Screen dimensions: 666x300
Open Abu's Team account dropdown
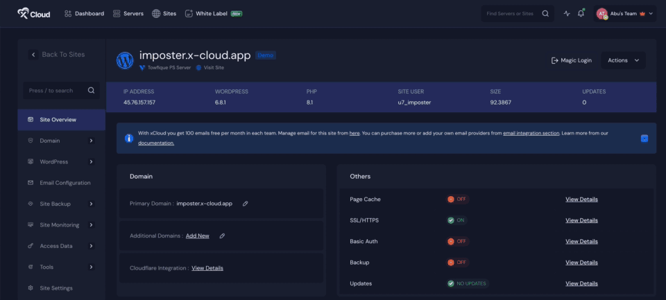[x=625, y=13]
